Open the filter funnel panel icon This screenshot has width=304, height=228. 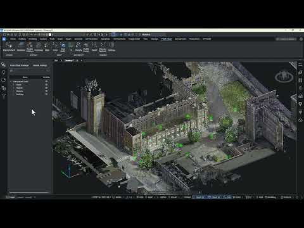(4, 96)
